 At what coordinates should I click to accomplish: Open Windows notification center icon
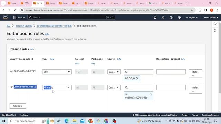(215, 121)
